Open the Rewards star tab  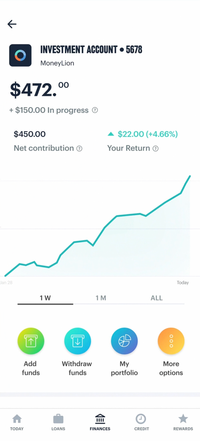click(183, 423)
